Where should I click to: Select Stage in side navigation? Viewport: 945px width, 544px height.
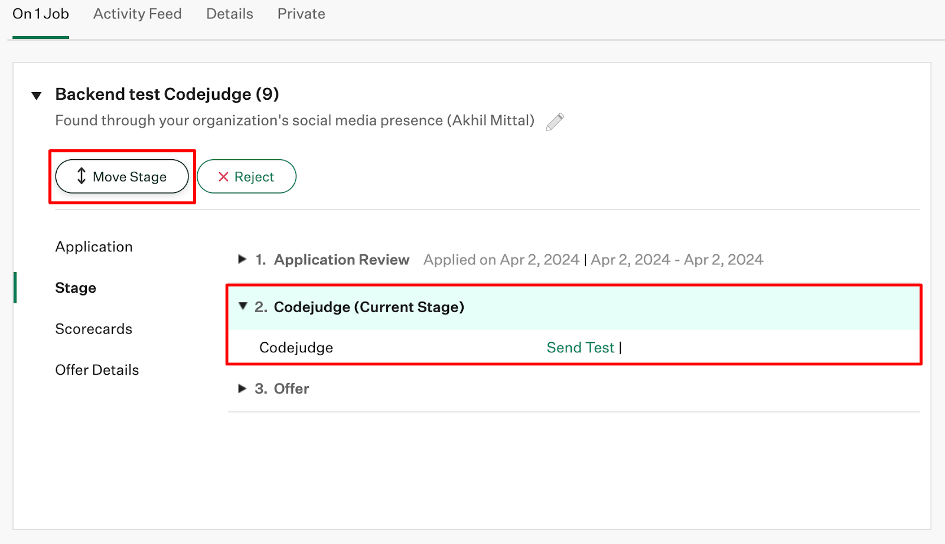(x=76, y=288)
